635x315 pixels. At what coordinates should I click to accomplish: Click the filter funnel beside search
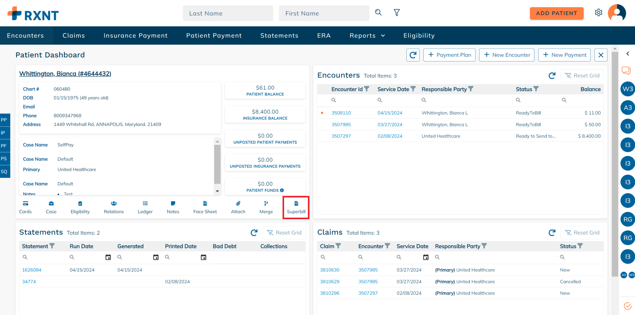pos(397,13)
